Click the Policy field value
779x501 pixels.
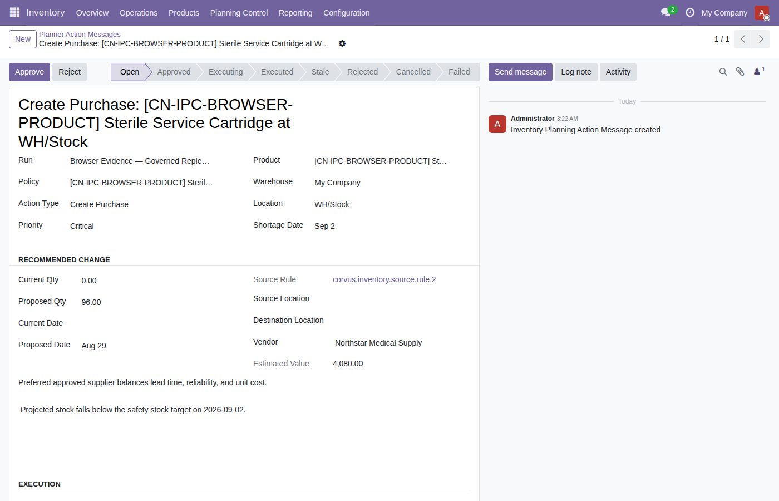(141, 183)
